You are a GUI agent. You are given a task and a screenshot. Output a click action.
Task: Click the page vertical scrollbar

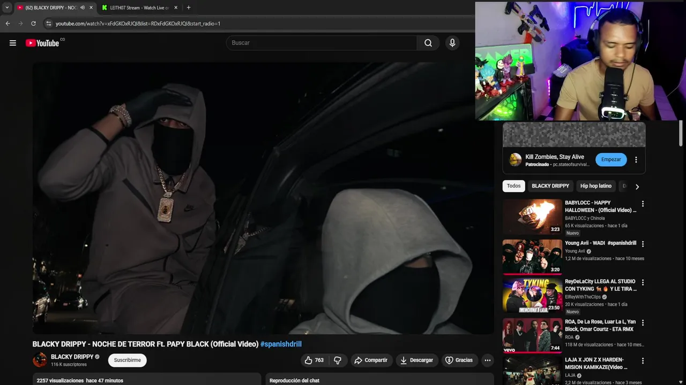681,134
